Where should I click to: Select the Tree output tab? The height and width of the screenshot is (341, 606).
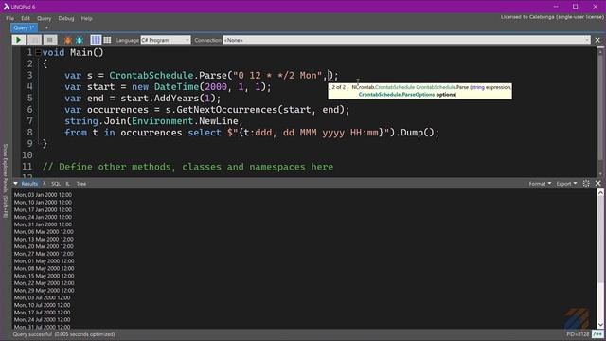(81, 184)
